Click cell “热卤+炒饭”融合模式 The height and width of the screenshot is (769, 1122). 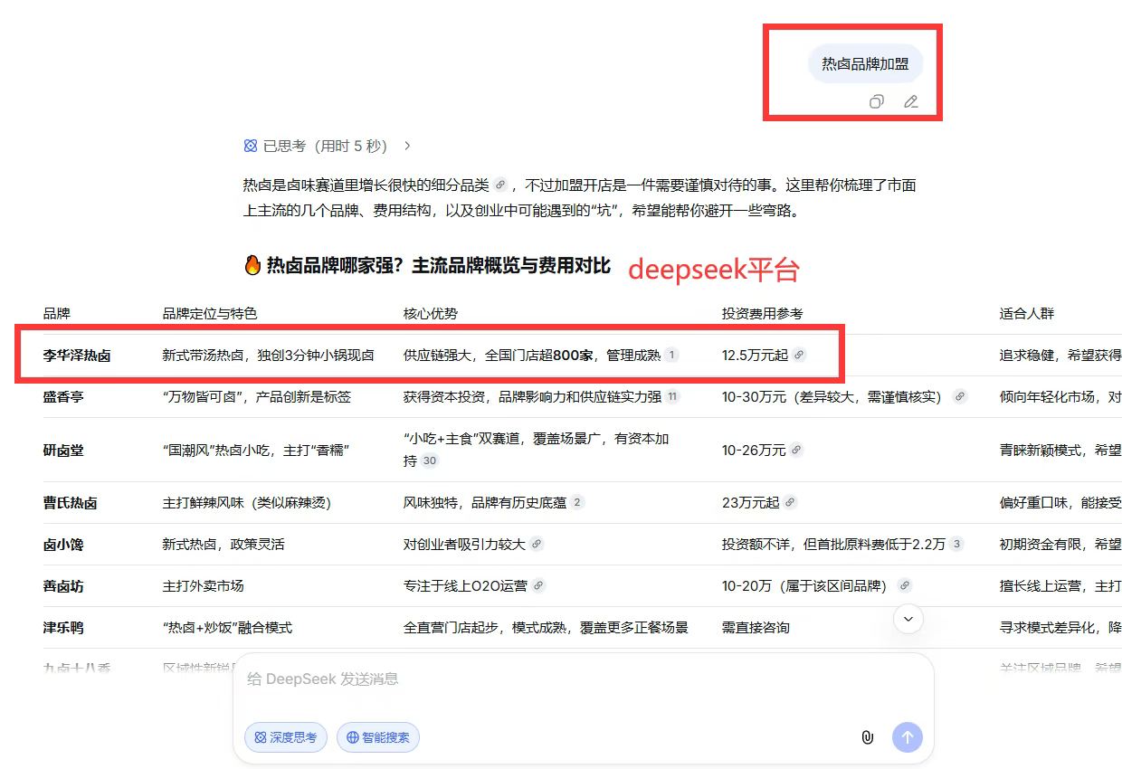(x=227, y=627)
